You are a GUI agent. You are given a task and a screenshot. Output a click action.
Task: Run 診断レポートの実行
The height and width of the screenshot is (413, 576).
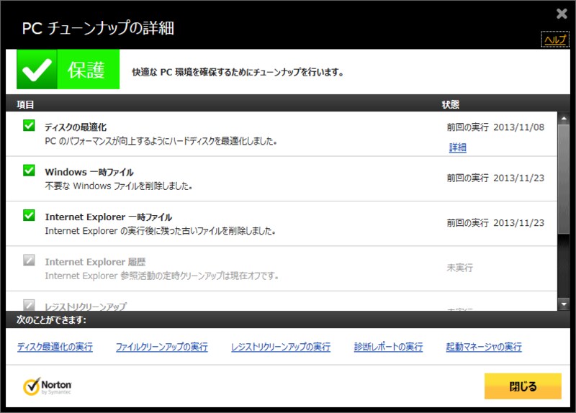click(388, 347)
